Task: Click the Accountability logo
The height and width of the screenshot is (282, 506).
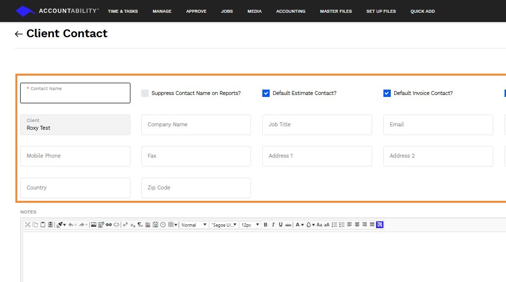Action: 57,11
